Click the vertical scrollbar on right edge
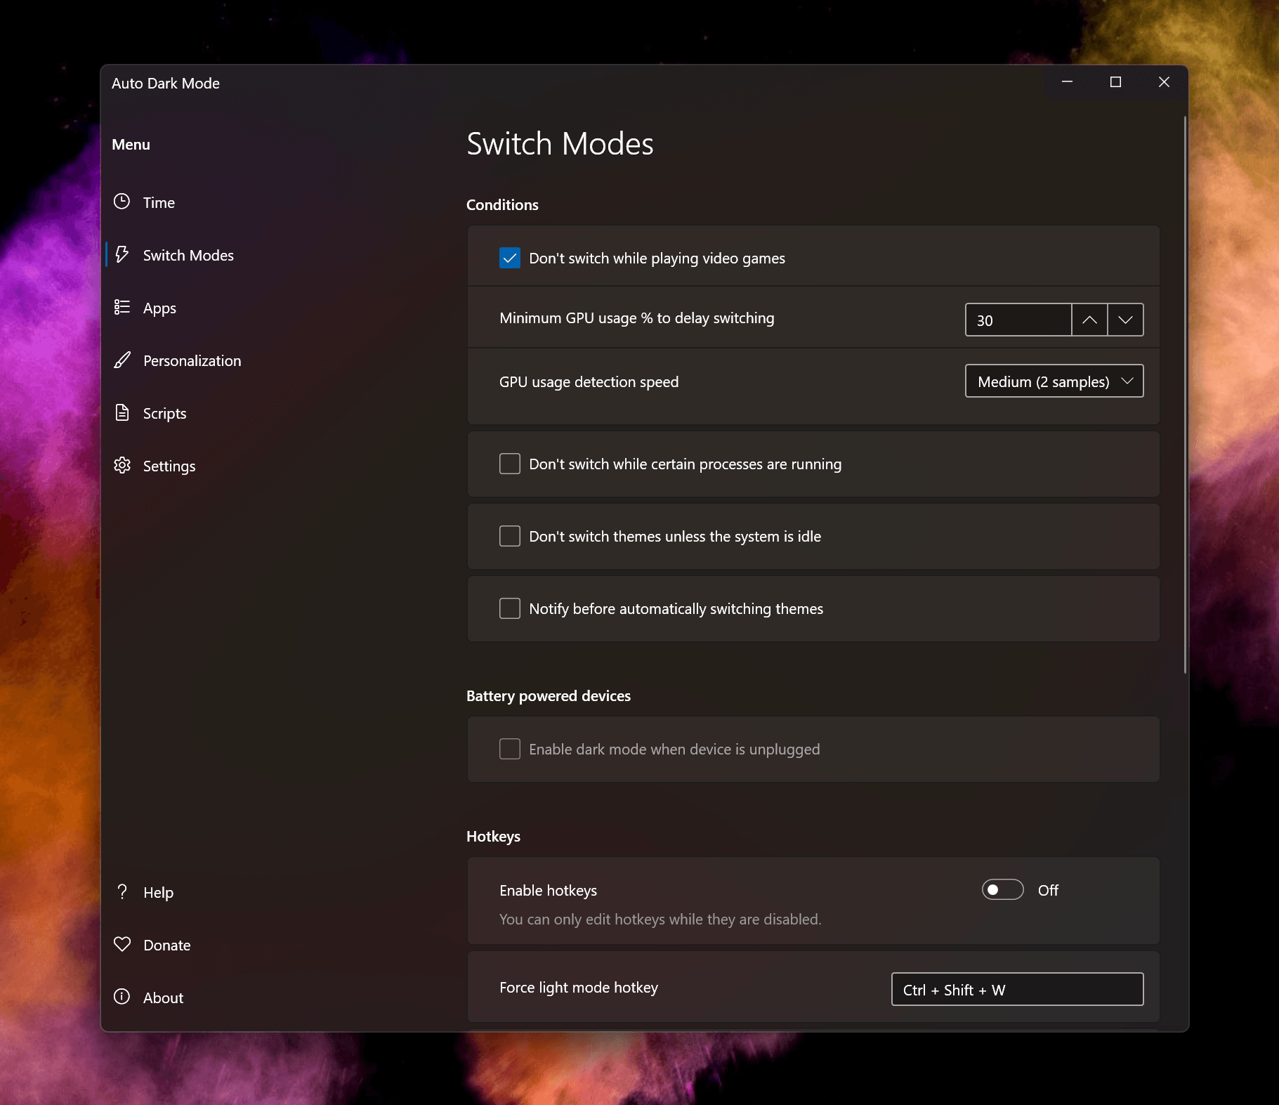The image size is (1279, 1105). 1185,393
